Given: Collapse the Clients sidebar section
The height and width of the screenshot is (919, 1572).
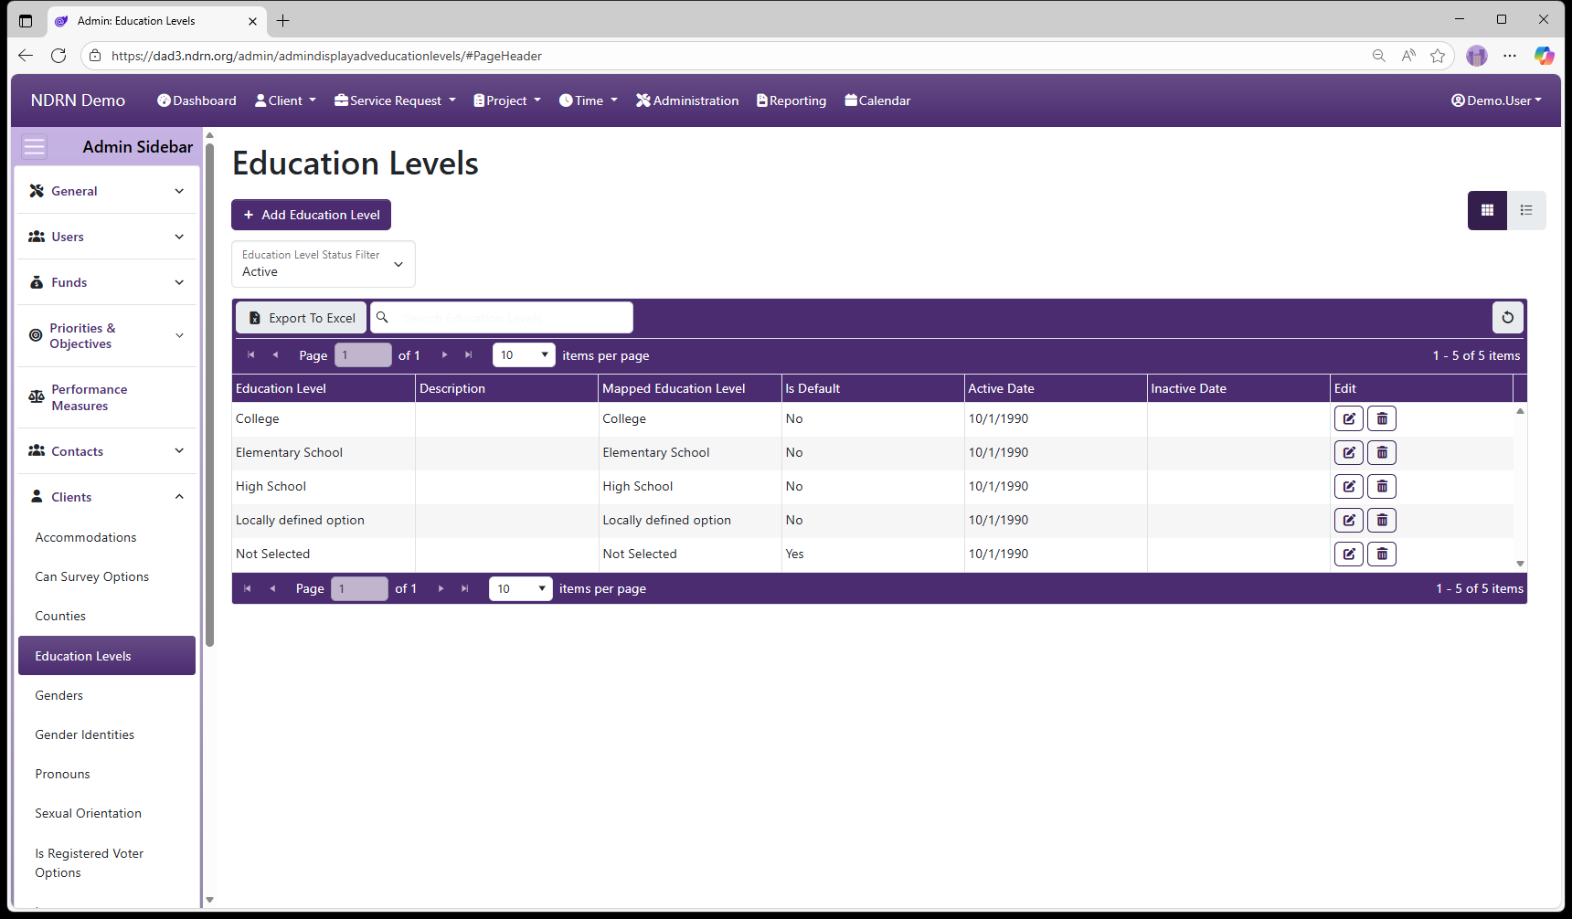Looking at the screenshot, I should coord(107,497).
